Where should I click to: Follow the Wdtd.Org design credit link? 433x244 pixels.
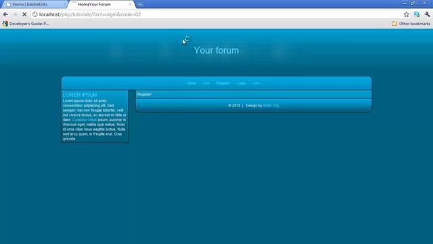point(271,106)
